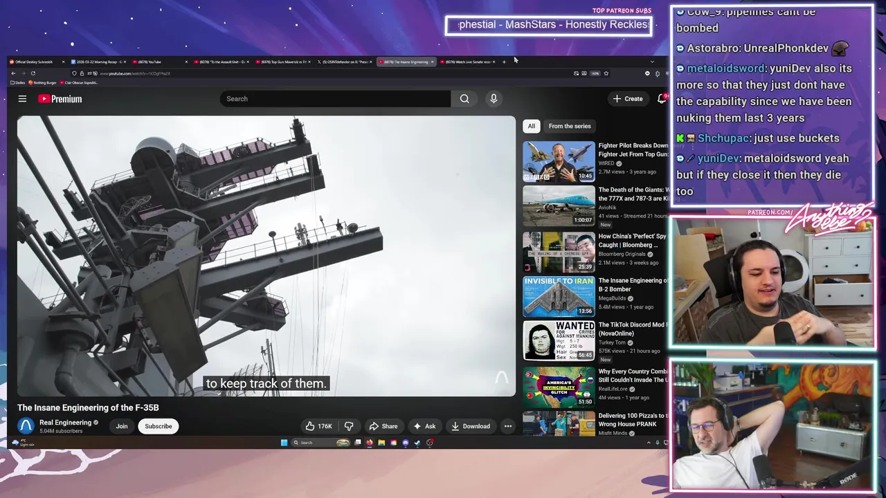Open more actions three-dot menu under video
The image size is (886, 498).
pyautogui.click(x=508, y=426)
